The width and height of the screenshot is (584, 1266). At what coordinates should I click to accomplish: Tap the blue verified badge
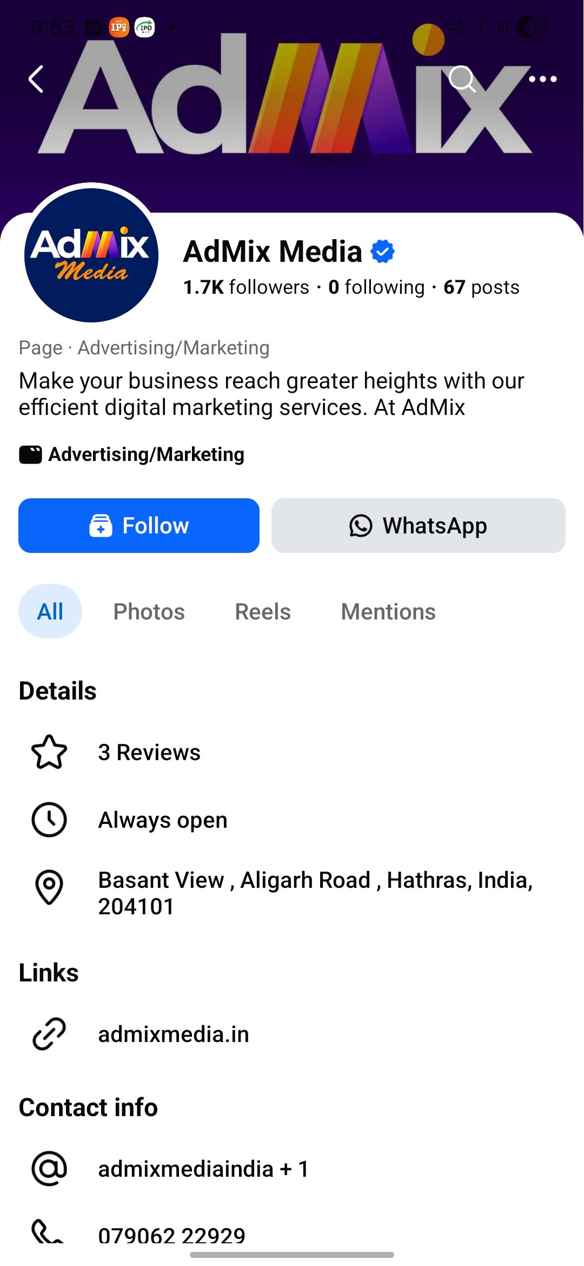[382, 252]
